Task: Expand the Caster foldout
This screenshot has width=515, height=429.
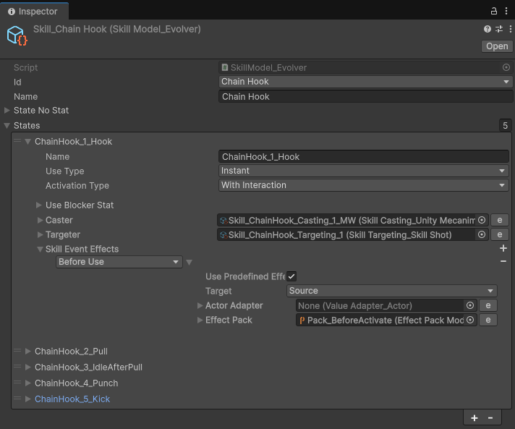Action: 40,220
